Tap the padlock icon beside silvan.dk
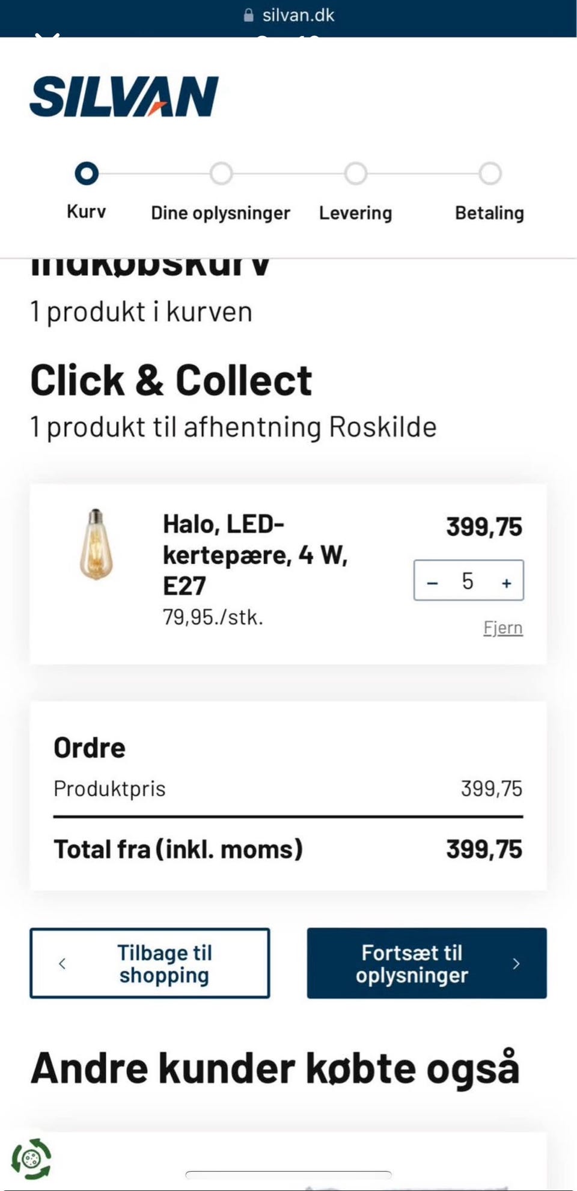577x1191 pixels. [249, 16]
